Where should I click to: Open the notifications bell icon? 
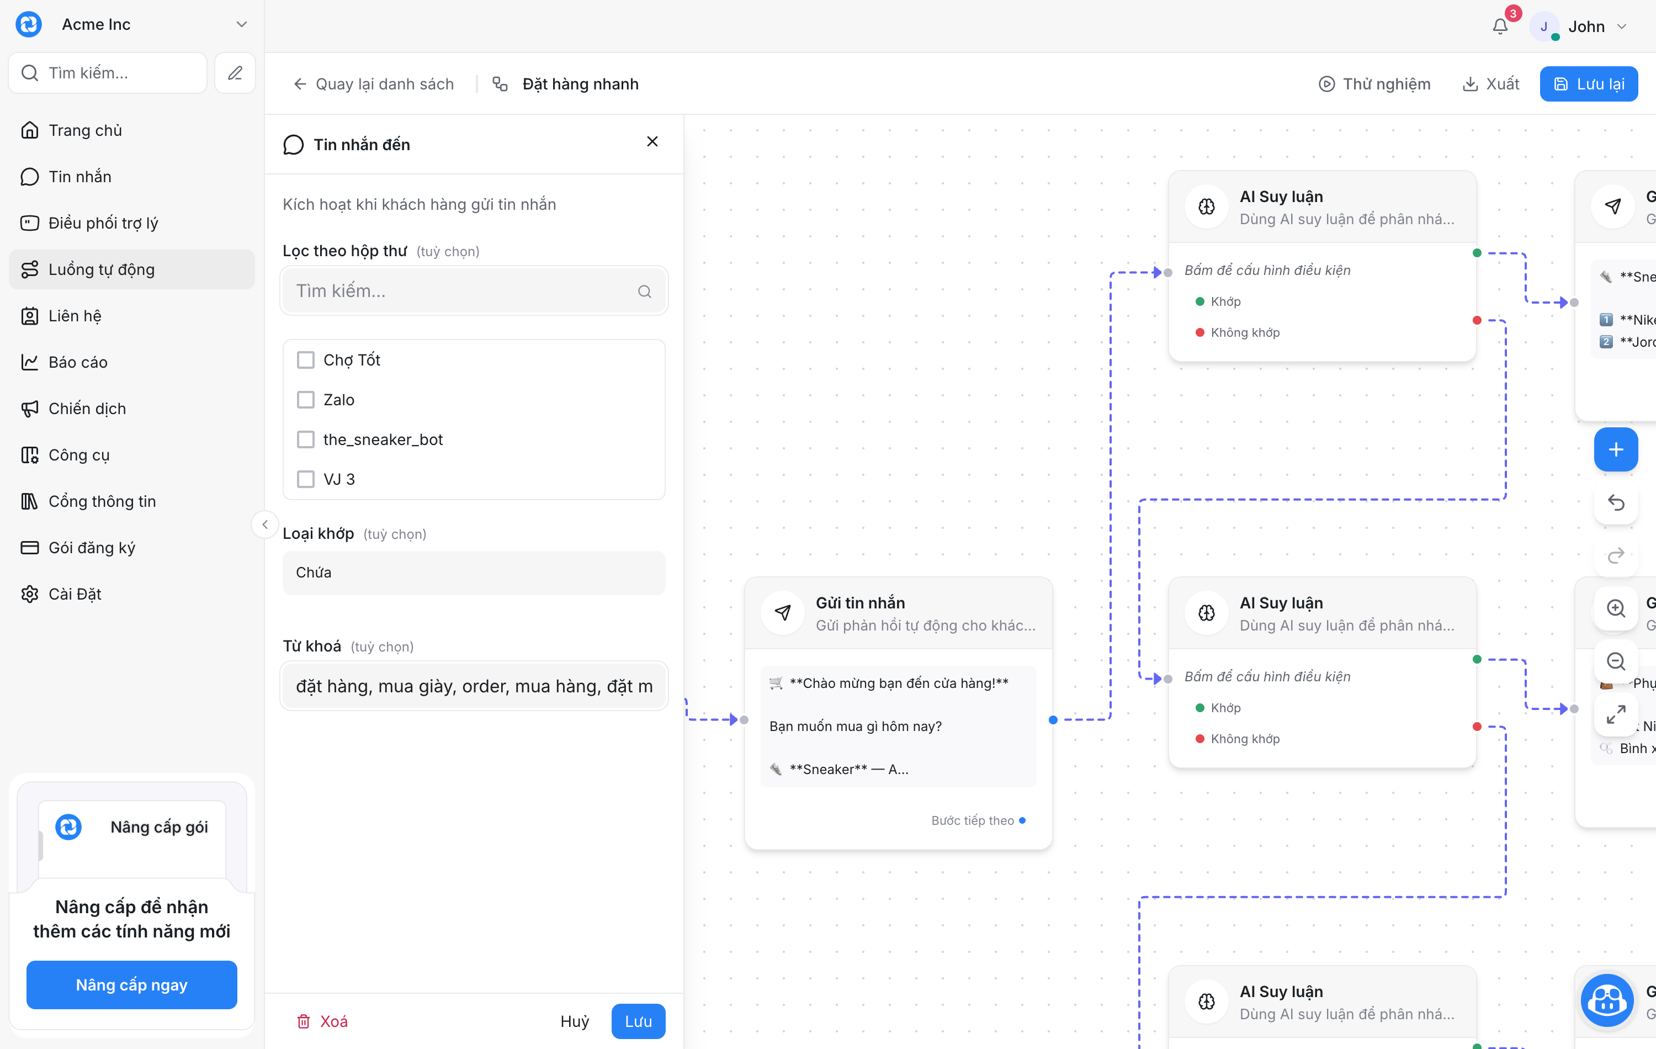pos(1500,26)
